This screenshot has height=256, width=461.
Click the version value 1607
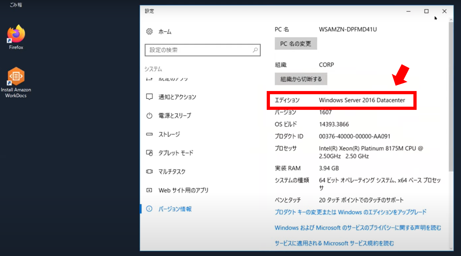[x=325, y=112]
